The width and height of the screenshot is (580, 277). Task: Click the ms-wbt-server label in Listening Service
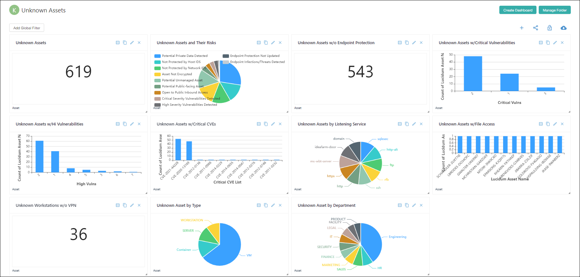click(321, 161)
